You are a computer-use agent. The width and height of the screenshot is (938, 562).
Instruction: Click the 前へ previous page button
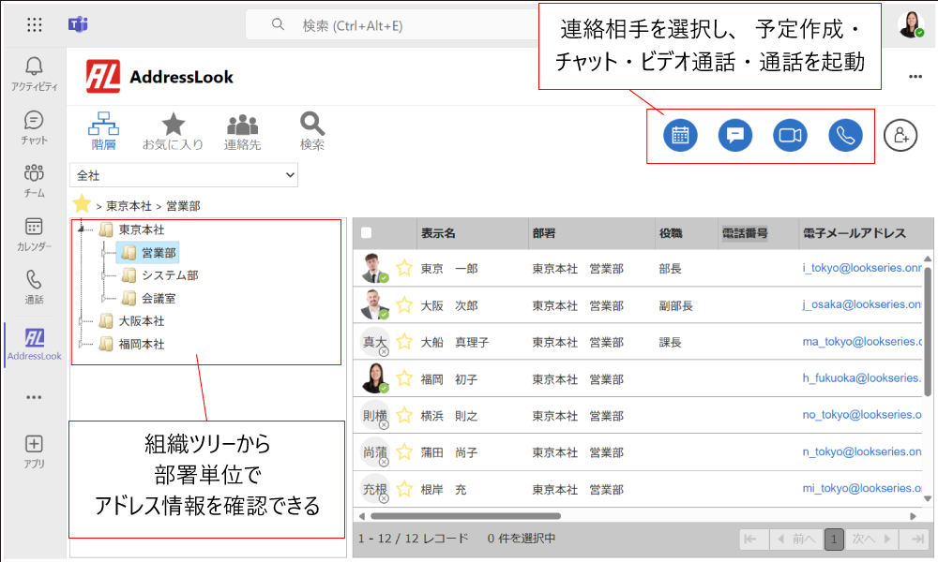pos(796,540)
